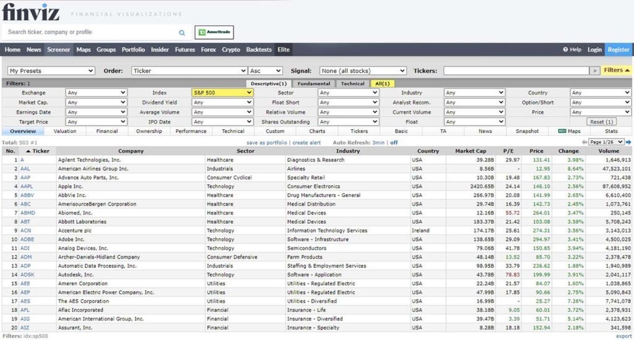Click the Reset (1) button
This screenshot has height=340, width=634.
602,122
